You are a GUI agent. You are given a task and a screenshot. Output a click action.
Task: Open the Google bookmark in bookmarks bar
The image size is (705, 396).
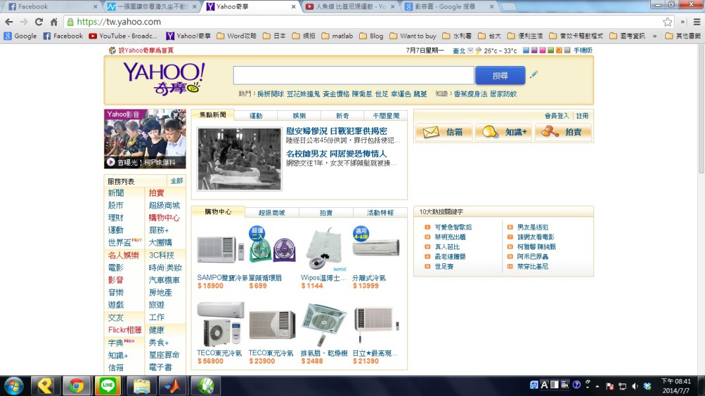[20, 36]
